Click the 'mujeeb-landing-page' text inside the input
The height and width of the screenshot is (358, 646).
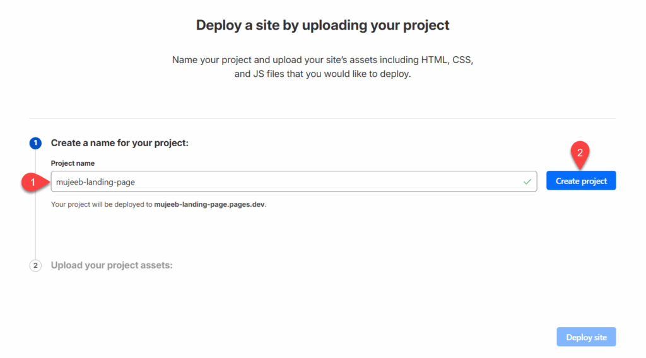(95, 182)
